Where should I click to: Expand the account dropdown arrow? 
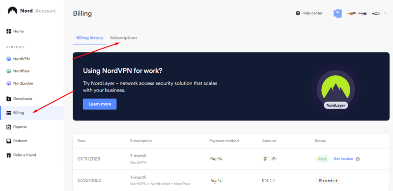(x=385, y=13)
